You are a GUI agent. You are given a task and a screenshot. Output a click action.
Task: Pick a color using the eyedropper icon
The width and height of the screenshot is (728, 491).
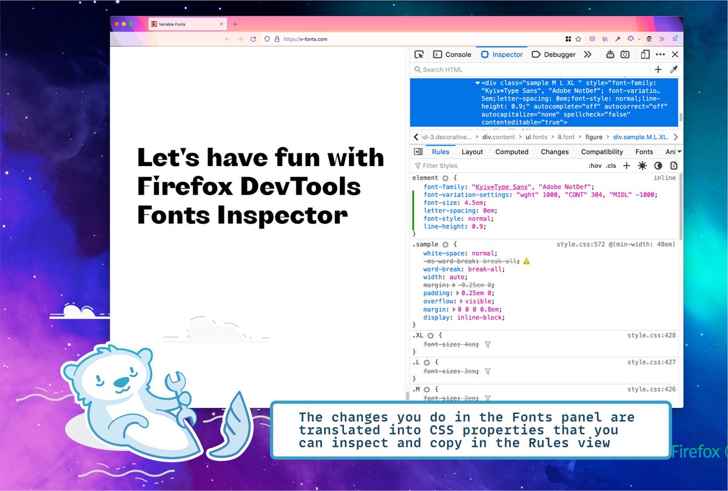click(673, 70)
